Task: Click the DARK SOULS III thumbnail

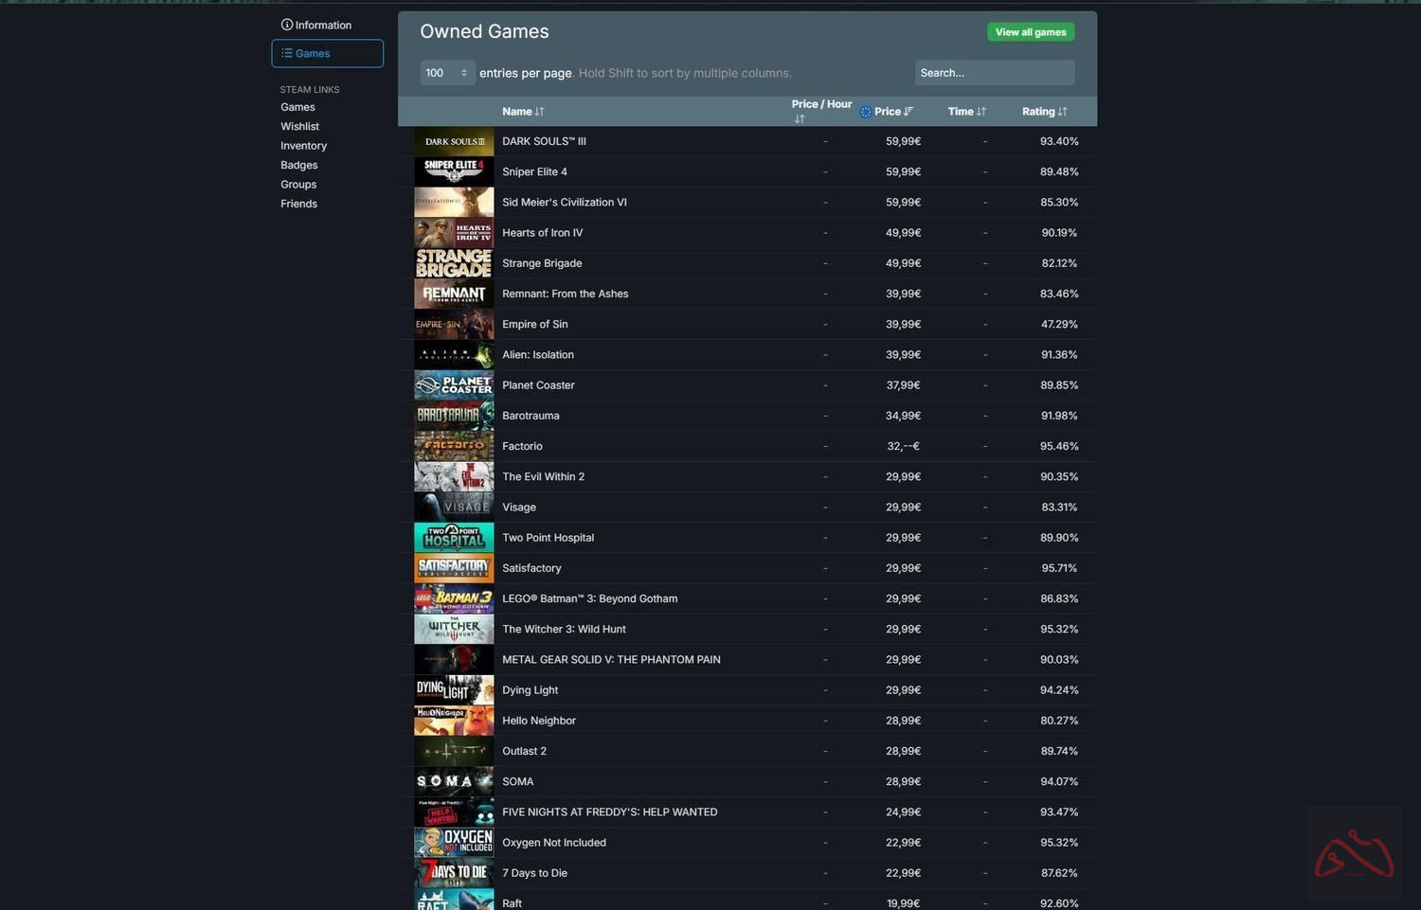Action: (x=454, y=141)
